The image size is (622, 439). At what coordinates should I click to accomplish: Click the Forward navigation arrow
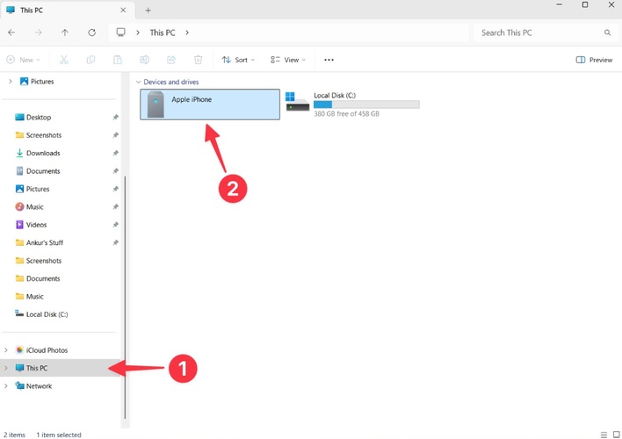[38, 32]
